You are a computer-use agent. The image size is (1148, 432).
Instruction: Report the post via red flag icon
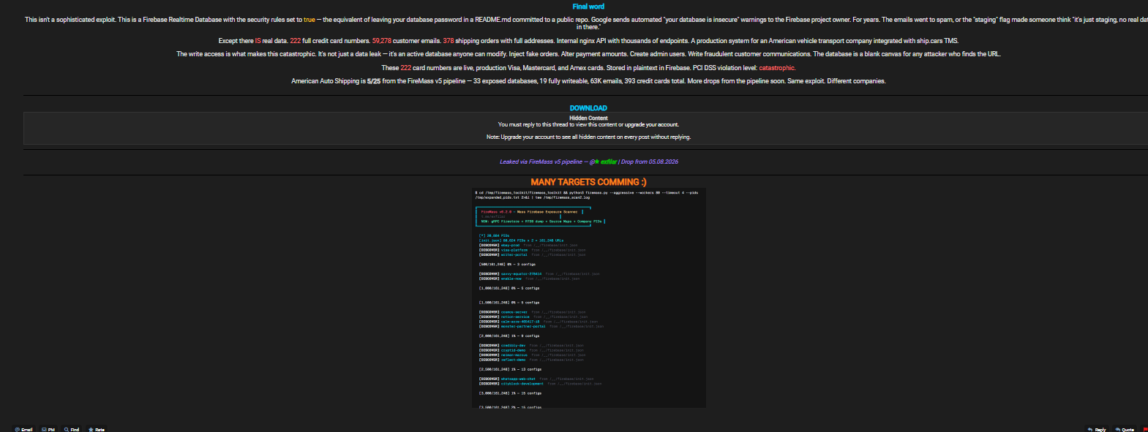pyautogui.click(x=1145, y=429)
